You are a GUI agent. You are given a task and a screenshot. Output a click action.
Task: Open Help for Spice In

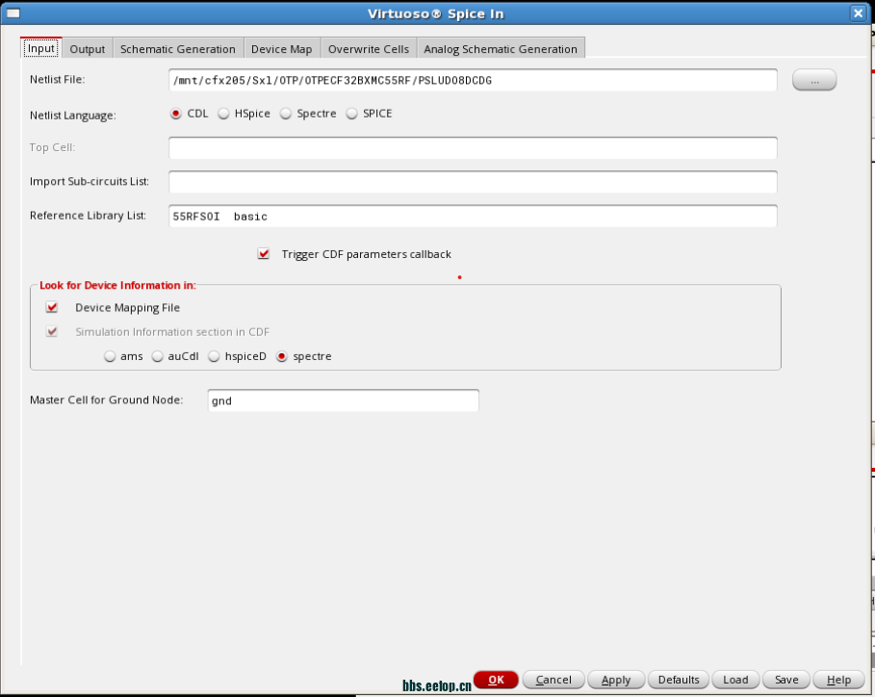coord(838,680)
